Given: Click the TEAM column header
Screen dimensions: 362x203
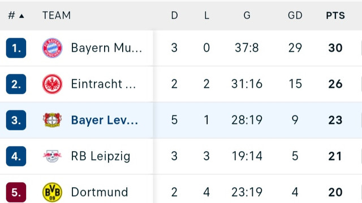Looking at the screenshot, I should [x=57, y=16].
